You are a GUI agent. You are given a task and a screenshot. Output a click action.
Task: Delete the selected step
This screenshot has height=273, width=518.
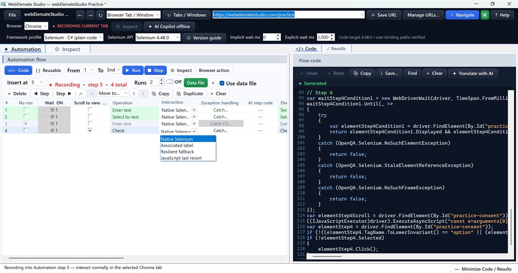(17, 93)
